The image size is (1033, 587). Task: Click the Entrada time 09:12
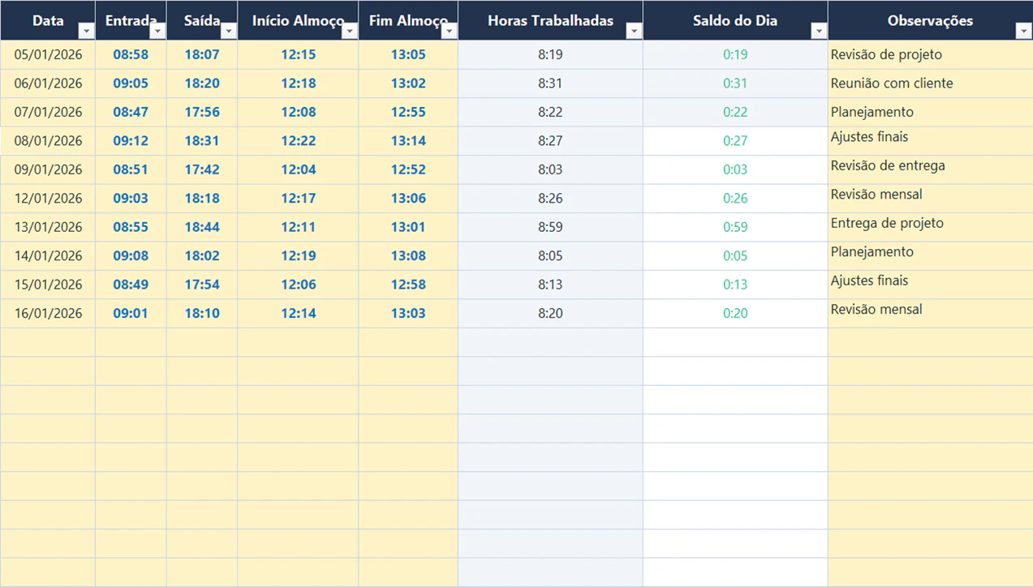click(x=131, y=140)
